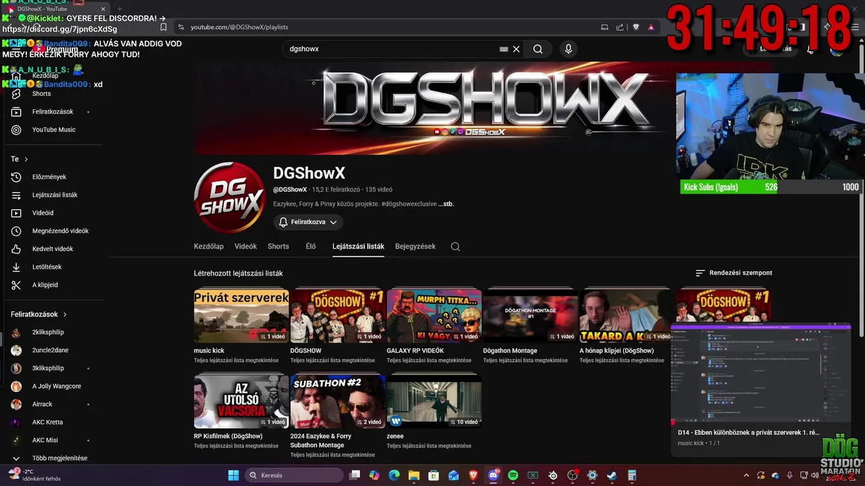865x486 pixels.
Task: Open Brave browser taskbar icon
Action: pyautogui.click(x=473, y=475)
